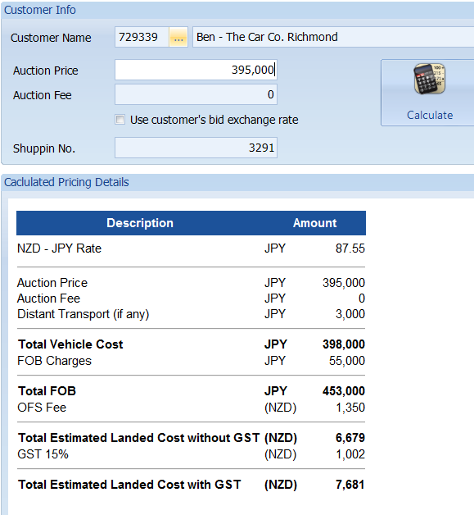Screen dimensions: 474x515
Task: Select the Total Vehicle Cost row
Action: pyautogui.click(x=191, y=344)
